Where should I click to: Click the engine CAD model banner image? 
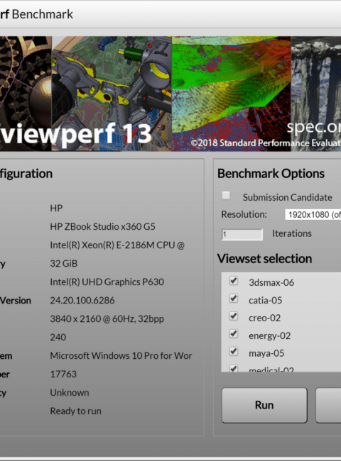[112, 94]
